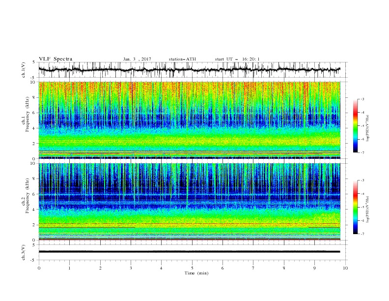Click the "-7" label on upper color bar

362,152
